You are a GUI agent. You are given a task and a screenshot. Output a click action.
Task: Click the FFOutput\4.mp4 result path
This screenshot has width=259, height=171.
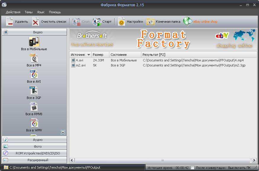pos(193,60)
